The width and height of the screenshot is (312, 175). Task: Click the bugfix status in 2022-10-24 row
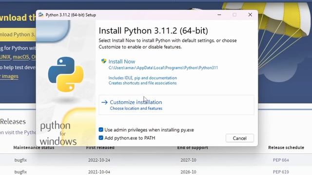pos(20,160)
